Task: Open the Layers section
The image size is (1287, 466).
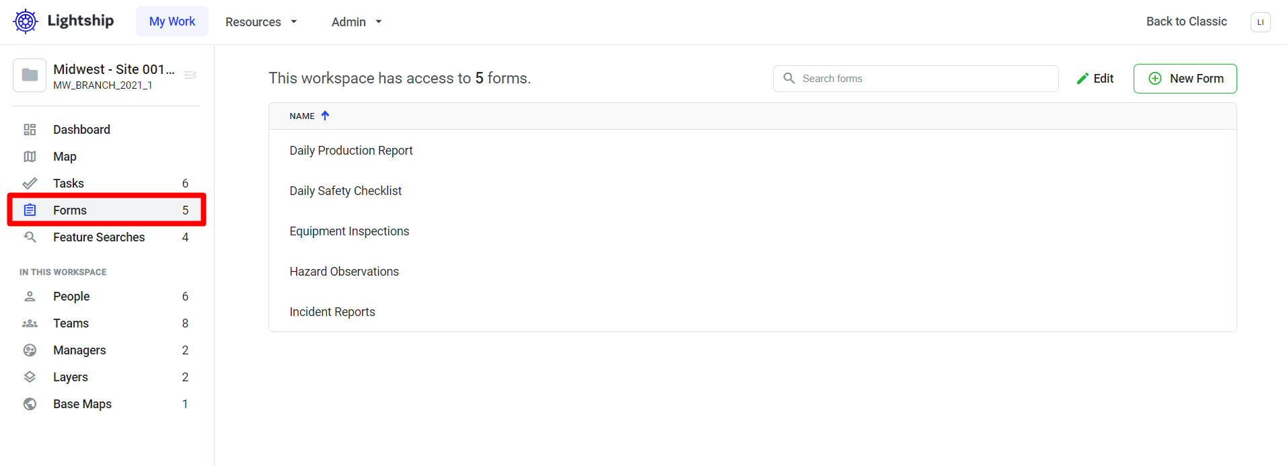Action: tap(70, 377)
